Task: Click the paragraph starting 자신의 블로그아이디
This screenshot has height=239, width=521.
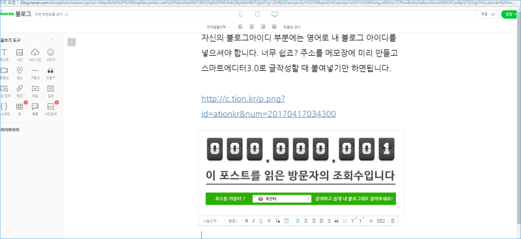Action: click(300, 53)
